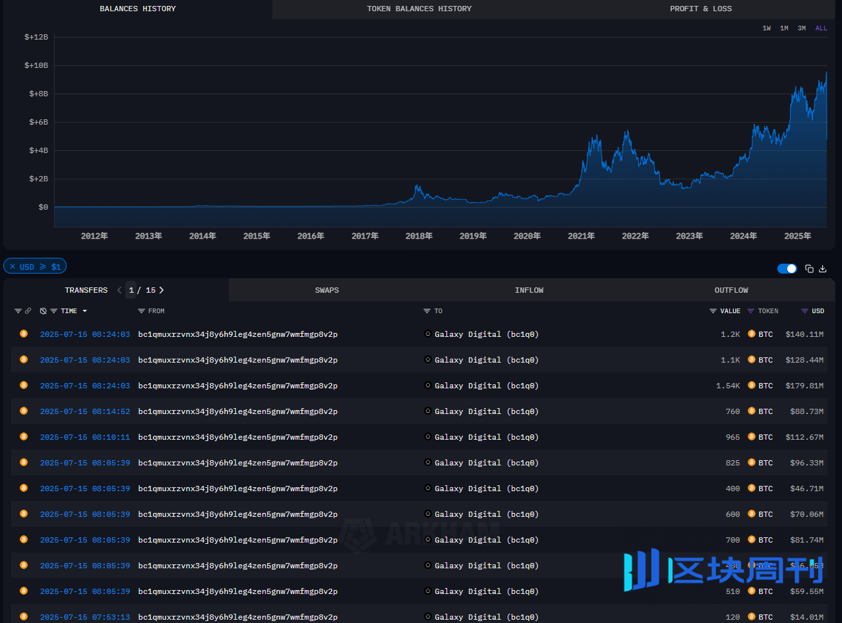Set chart range to 1M
The width and height of the screenshot is (842, 623).
(x=784, y=28)
